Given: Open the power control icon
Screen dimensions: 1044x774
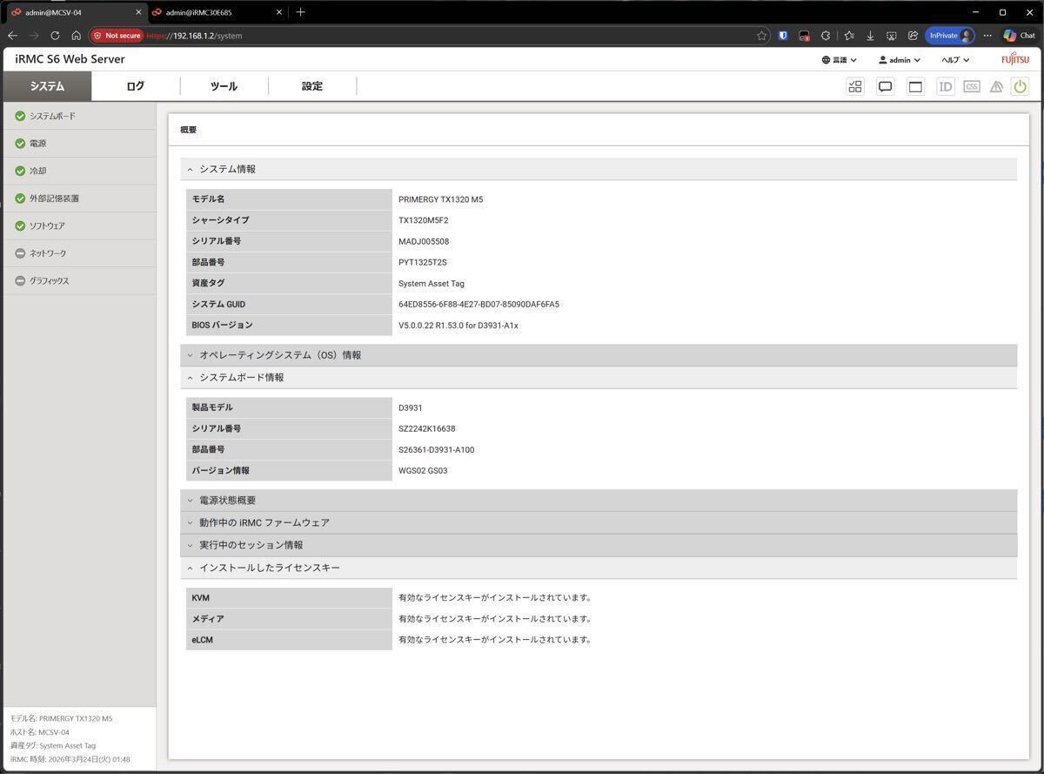Looking at the screenshot, I should click(1020, 86).
